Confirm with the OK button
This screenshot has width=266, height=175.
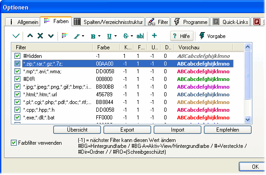point(252,166)
